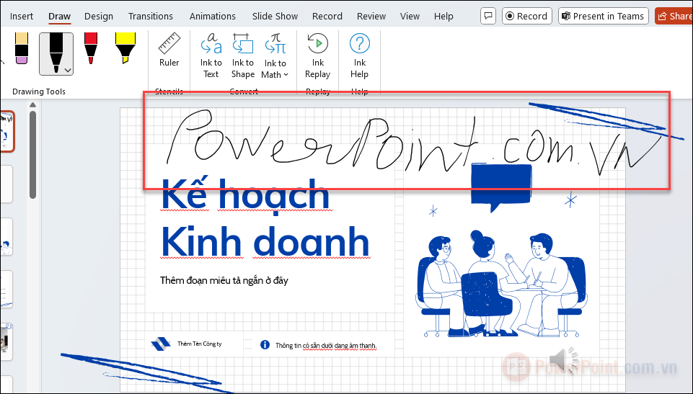Switch to the Slide Show tab
The height and width of the screenshot is (394, 693).
coord(275,17)
